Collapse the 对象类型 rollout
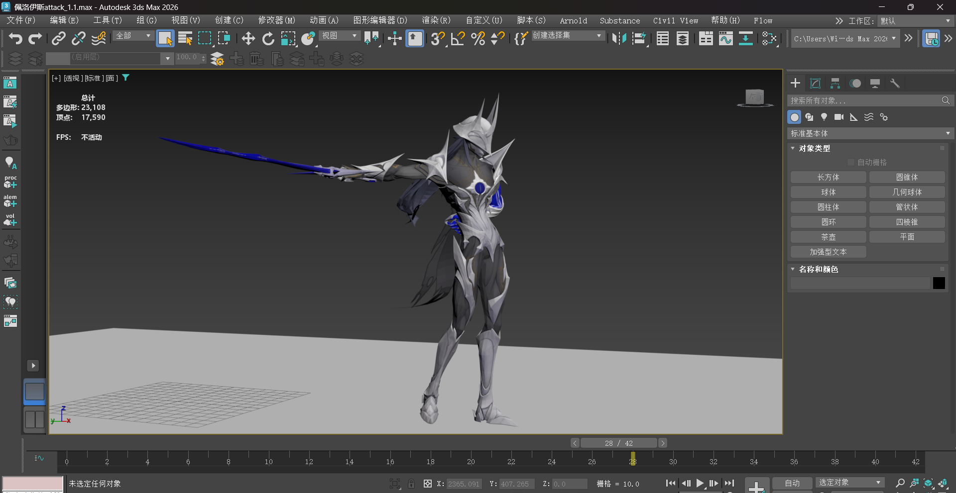 coord(815,148)
